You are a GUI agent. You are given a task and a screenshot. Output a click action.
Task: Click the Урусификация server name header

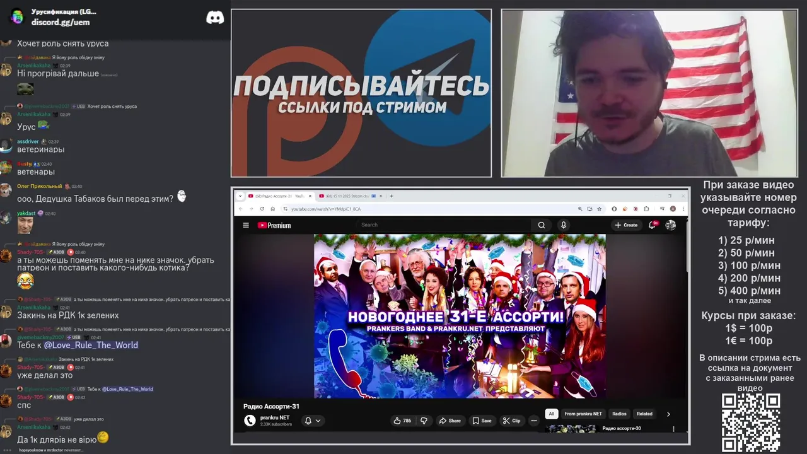point(64,11)
